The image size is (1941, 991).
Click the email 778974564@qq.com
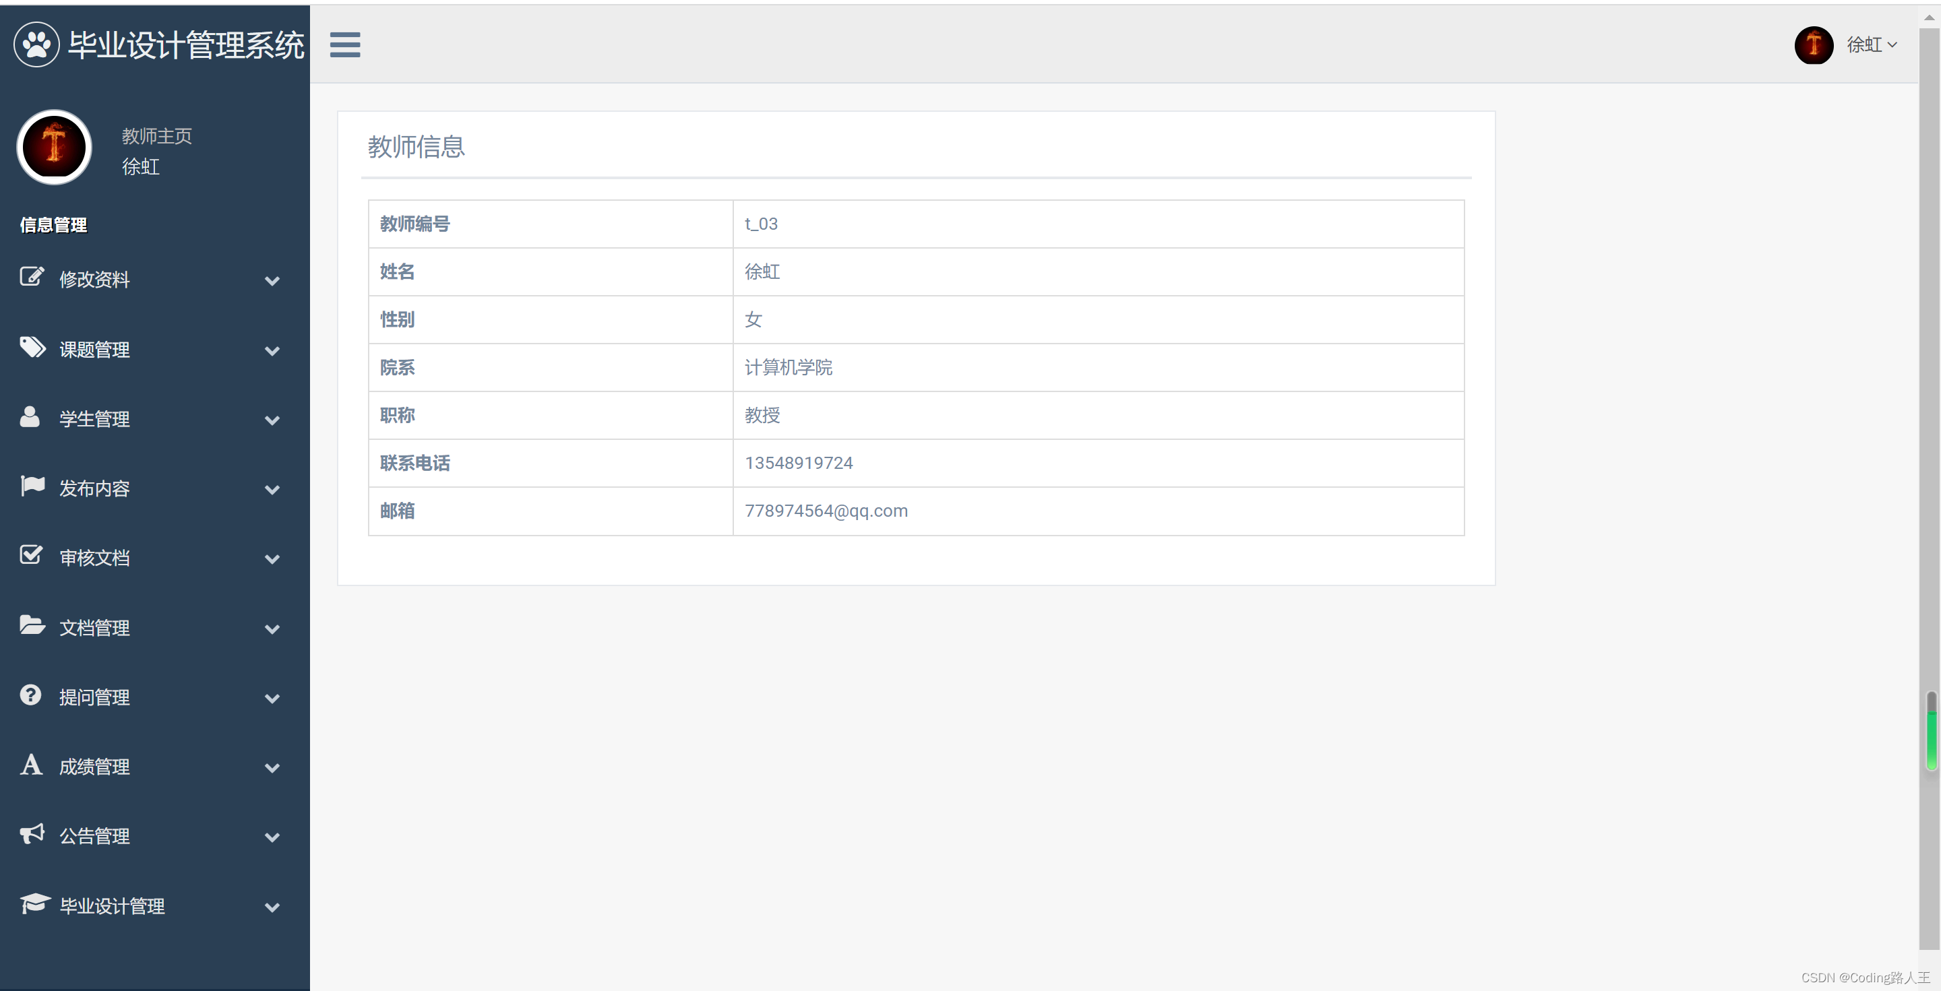[826, 511]
